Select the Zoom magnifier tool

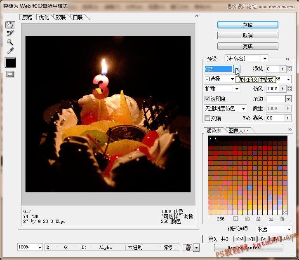coord(10,42)
